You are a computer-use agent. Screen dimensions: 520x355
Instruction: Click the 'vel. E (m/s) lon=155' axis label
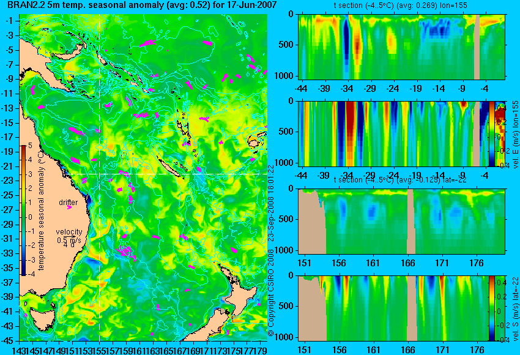click(516, 135)
